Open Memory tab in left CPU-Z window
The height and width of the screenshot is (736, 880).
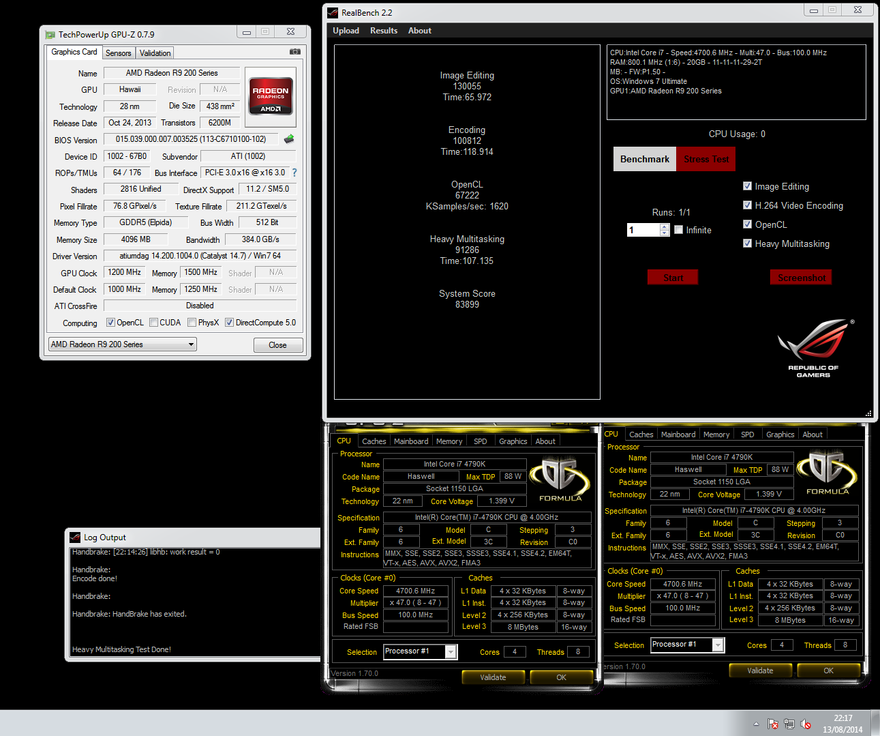[449, 441]
